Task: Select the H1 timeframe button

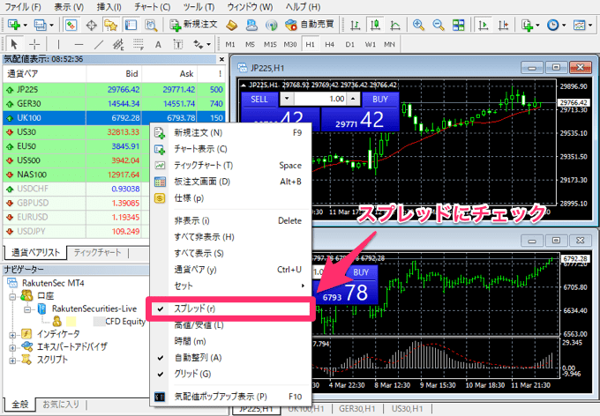Action: pyautogui.click(x=310, y=44)
